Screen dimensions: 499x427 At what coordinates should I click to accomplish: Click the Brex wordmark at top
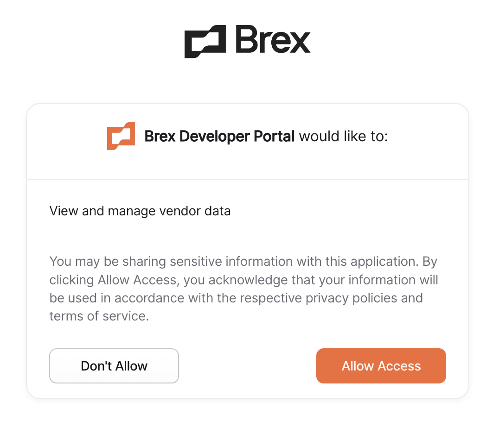click(x=273, y=41)
